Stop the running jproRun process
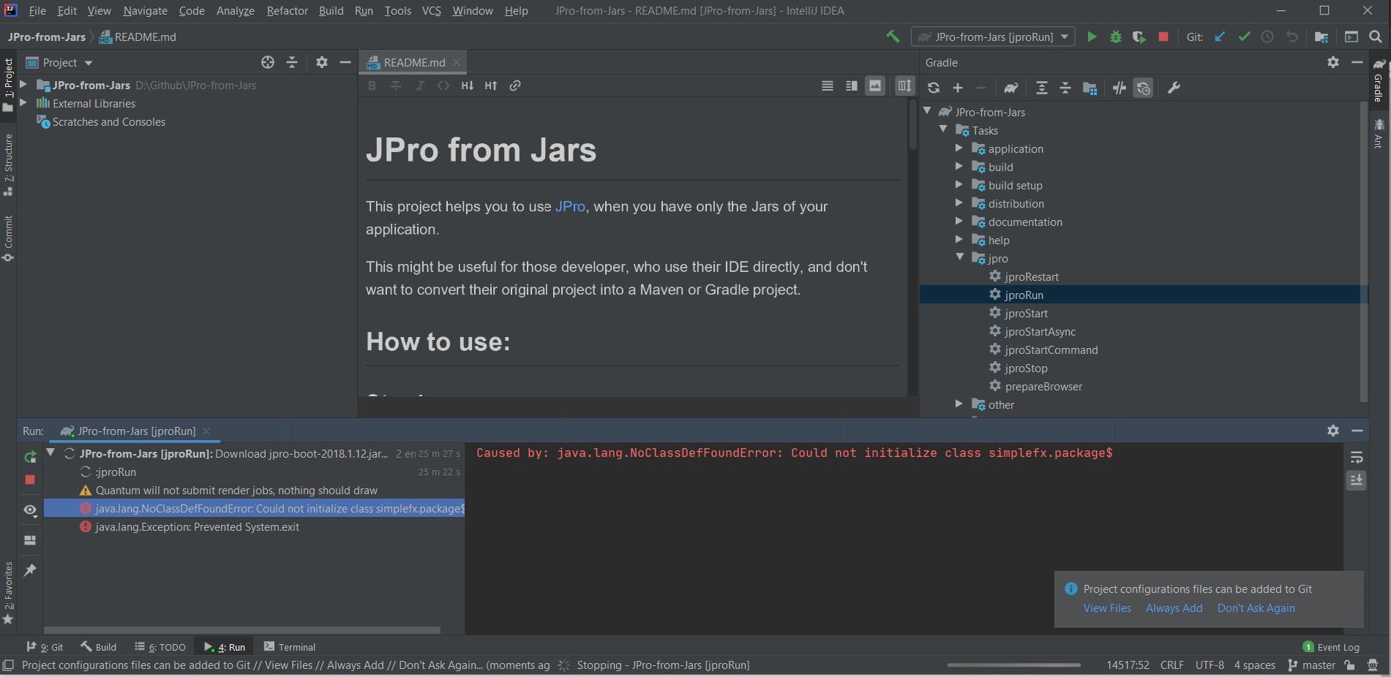The width and height of the screenshot is (1391, 677). click(x=30, y=480)
